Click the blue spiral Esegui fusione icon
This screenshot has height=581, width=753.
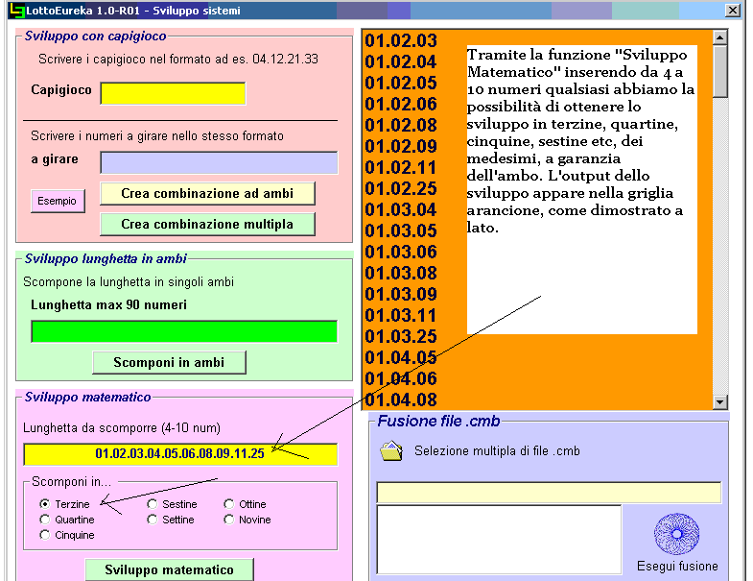point(676,534)
